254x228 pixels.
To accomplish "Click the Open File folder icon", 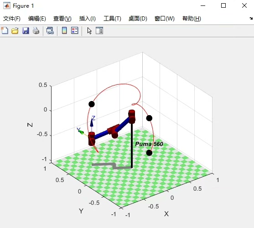I will pos(15,30).
